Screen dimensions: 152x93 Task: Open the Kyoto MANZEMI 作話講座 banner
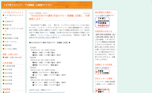click(x=102, y=22)
